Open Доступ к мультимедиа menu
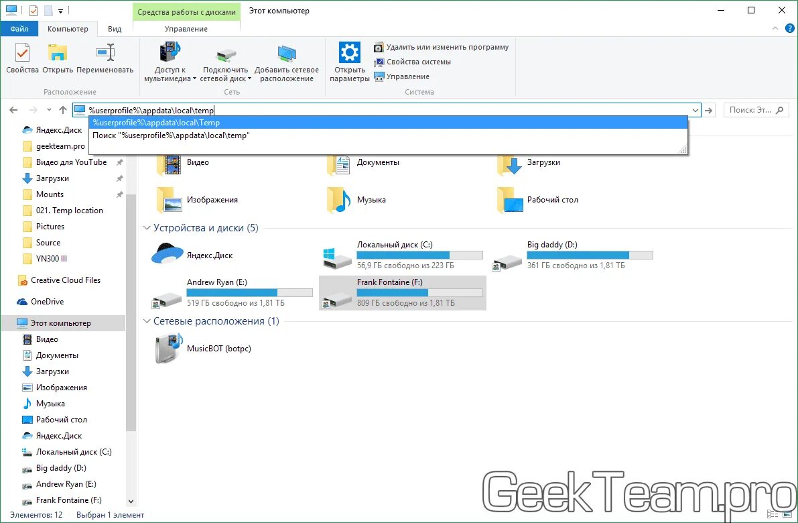Screen dimensions: 798x523 click(170, 62)
